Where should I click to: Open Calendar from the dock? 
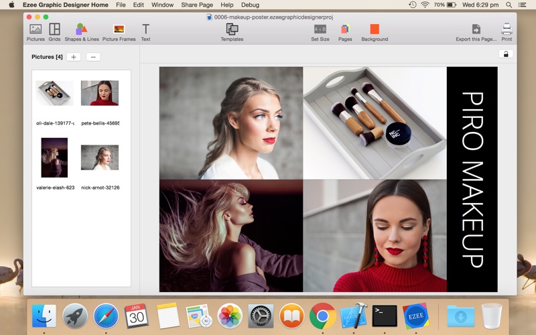tap(137, 316)
